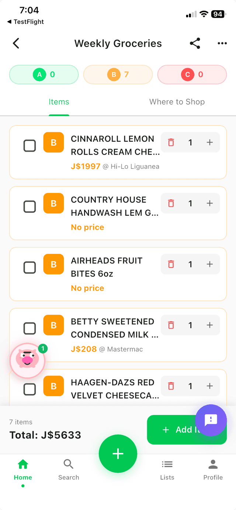Viewport: 236px width, 510px height.
Task: Tap the B badge on AIRHEADS FRUIT BITES
Action: click(53, 264)
